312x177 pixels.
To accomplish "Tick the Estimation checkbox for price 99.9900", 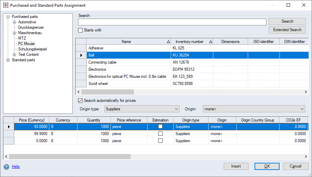I will pyautogui.click(x=160, y=134).
